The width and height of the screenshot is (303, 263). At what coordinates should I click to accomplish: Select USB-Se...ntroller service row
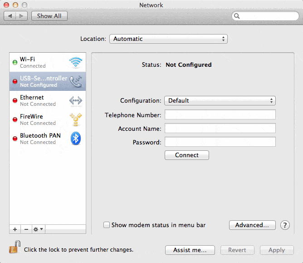[x=48, y=81]
